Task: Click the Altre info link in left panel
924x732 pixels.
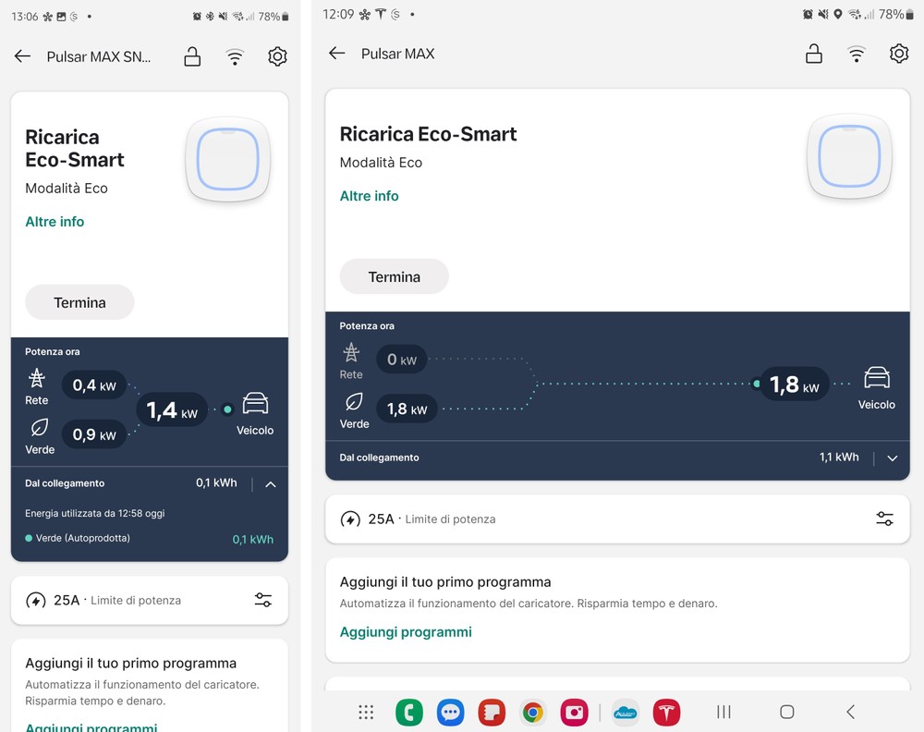Action: point(55,222)
